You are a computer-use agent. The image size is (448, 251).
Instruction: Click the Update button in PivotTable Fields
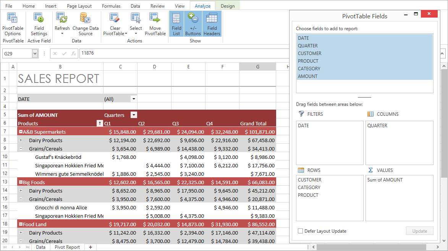(x=419, y=231)
